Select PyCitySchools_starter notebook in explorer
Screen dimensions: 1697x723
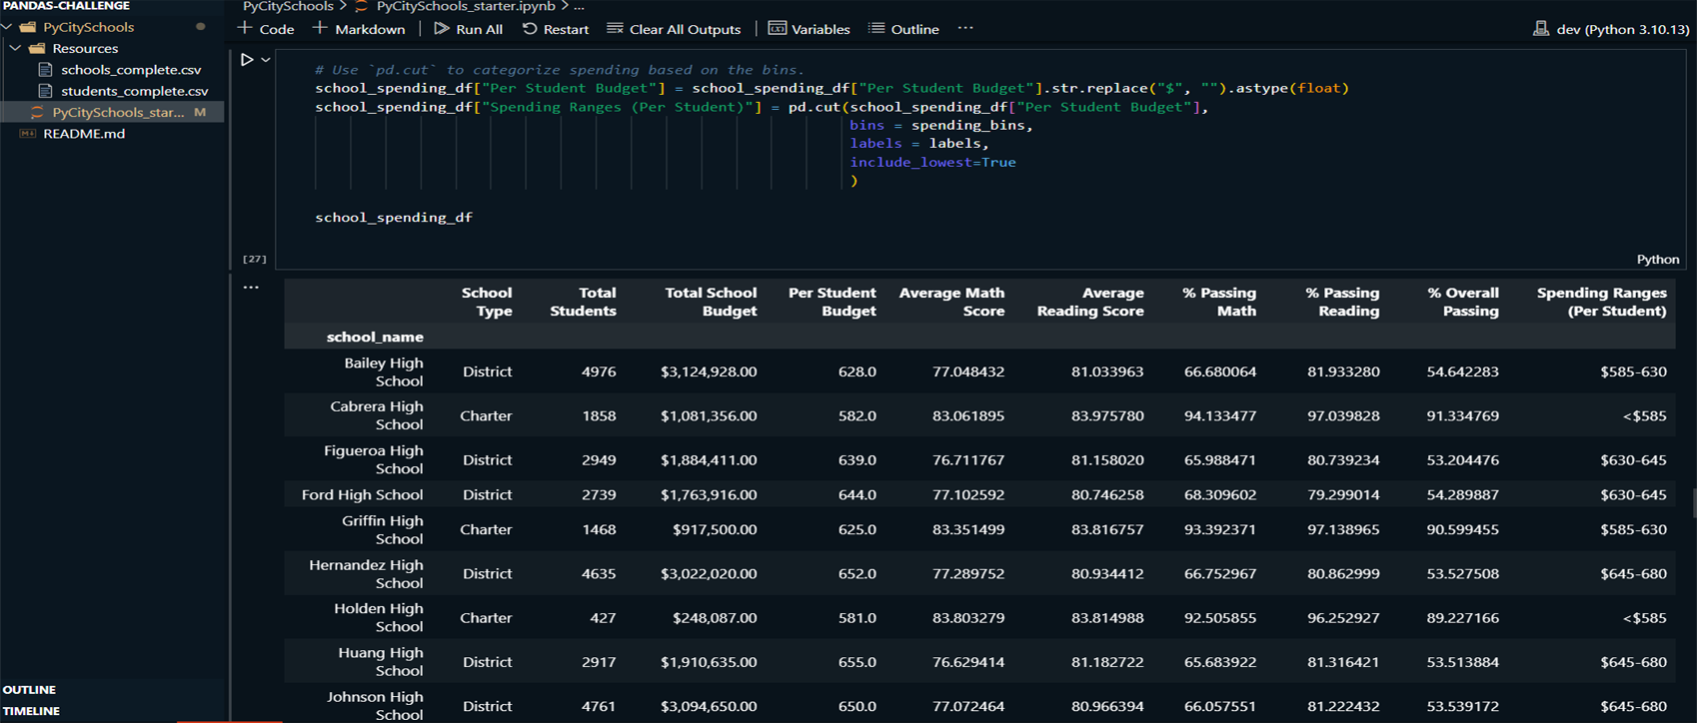tap(118, 113)
